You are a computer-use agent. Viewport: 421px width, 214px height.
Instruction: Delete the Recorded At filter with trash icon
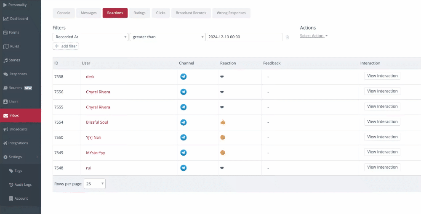(287, 37)
